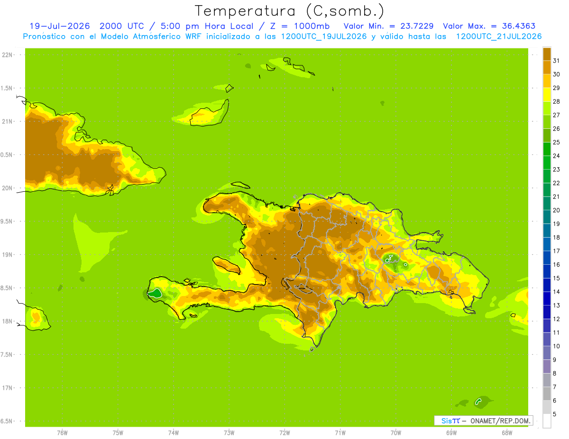Click the '73W' longitude axis label
This screenshot has width=569, height=439.
(229, 433)
